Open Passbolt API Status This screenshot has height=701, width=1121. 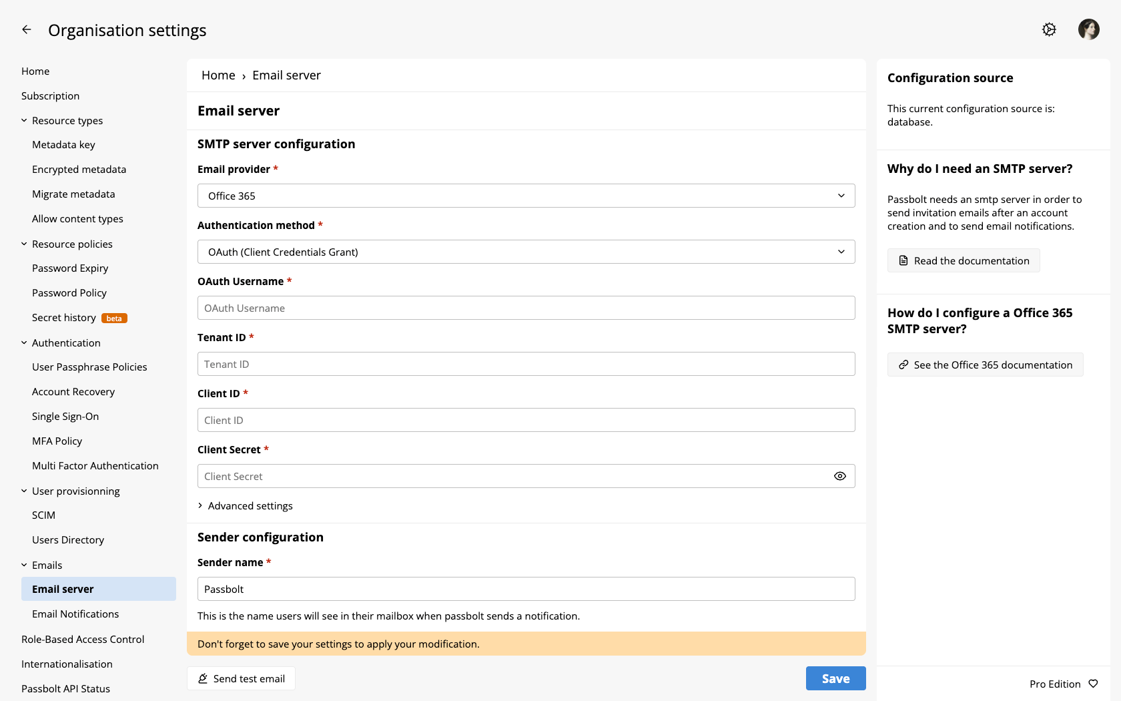pyautogui.click(x=65, y=688)
